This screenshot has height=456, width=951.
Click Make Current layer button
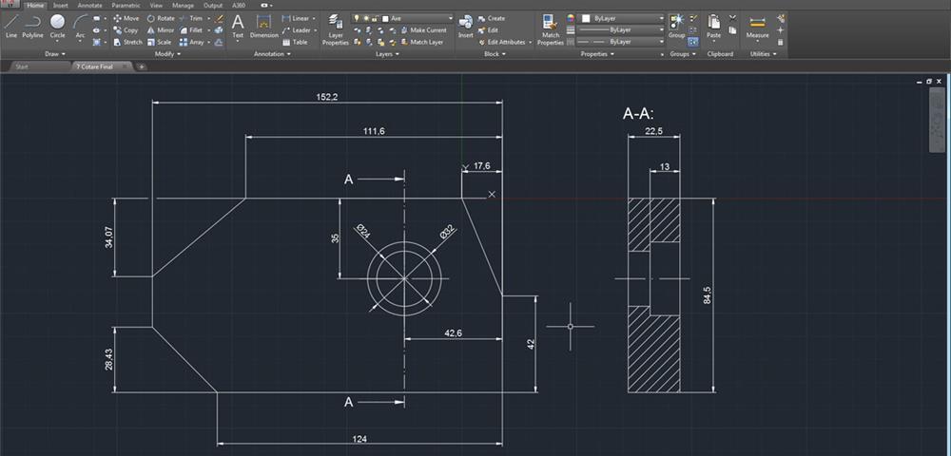[x=423, y=29]
